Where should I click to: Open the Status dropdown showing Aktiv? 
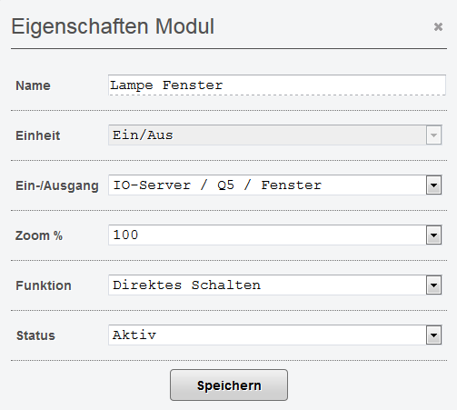[x=275, y=335]
